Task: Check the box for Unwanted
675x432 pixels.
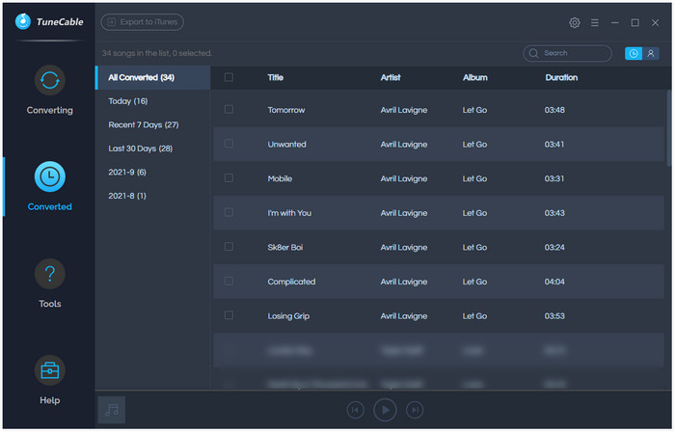Action: 229,144
